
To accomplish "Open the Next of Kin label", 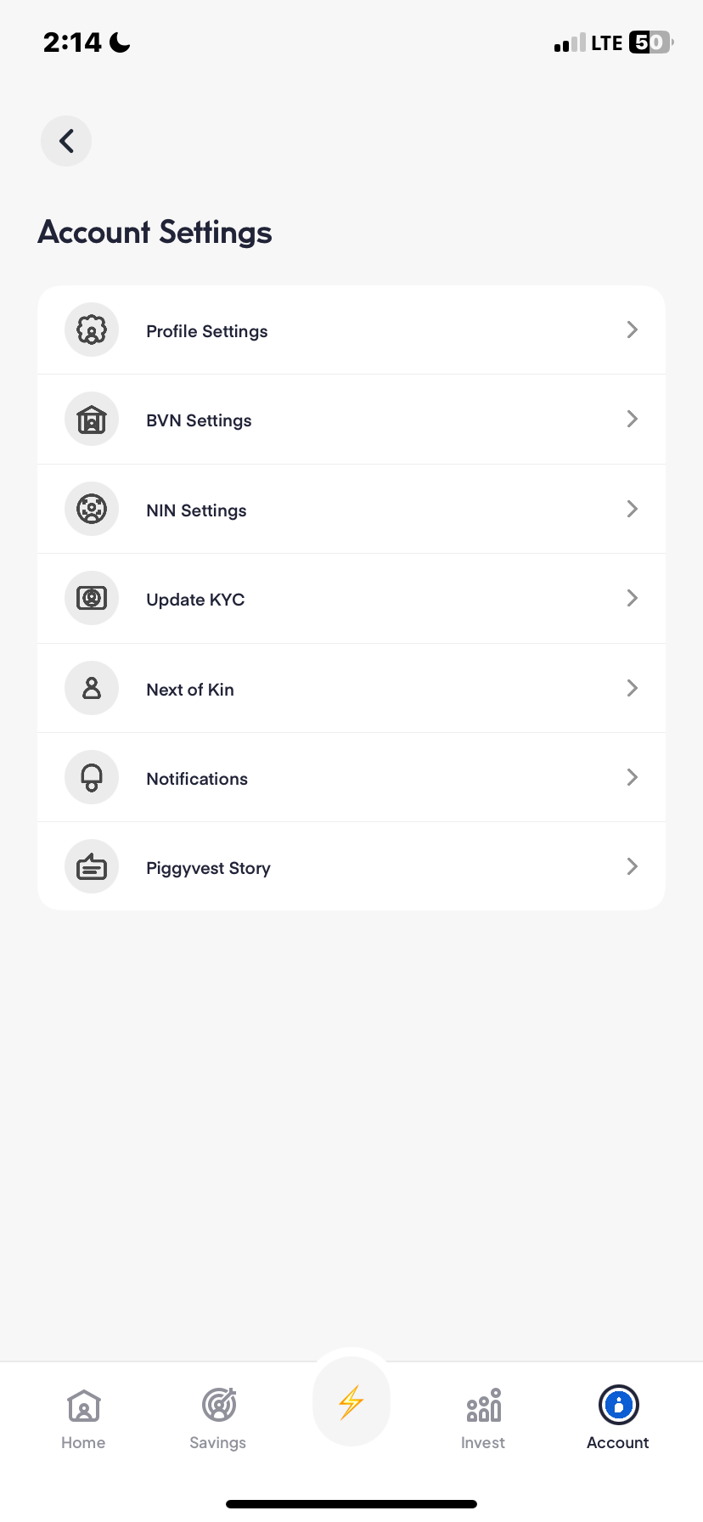I will (x=190, y=690).
